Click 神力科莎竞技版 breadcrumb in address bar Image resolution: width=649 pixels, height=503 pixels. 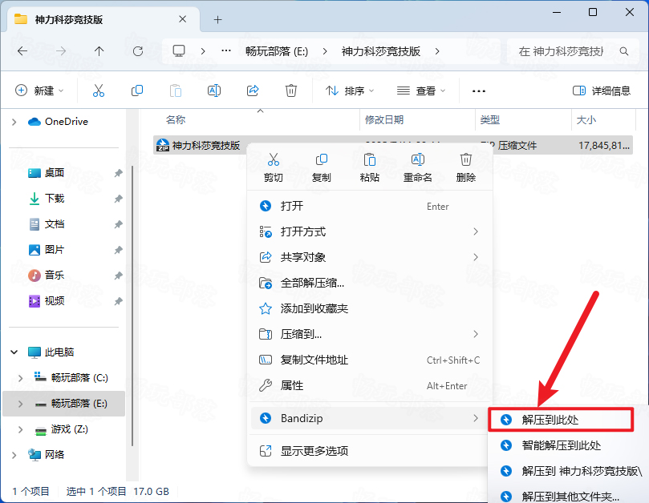click(381, 51)
